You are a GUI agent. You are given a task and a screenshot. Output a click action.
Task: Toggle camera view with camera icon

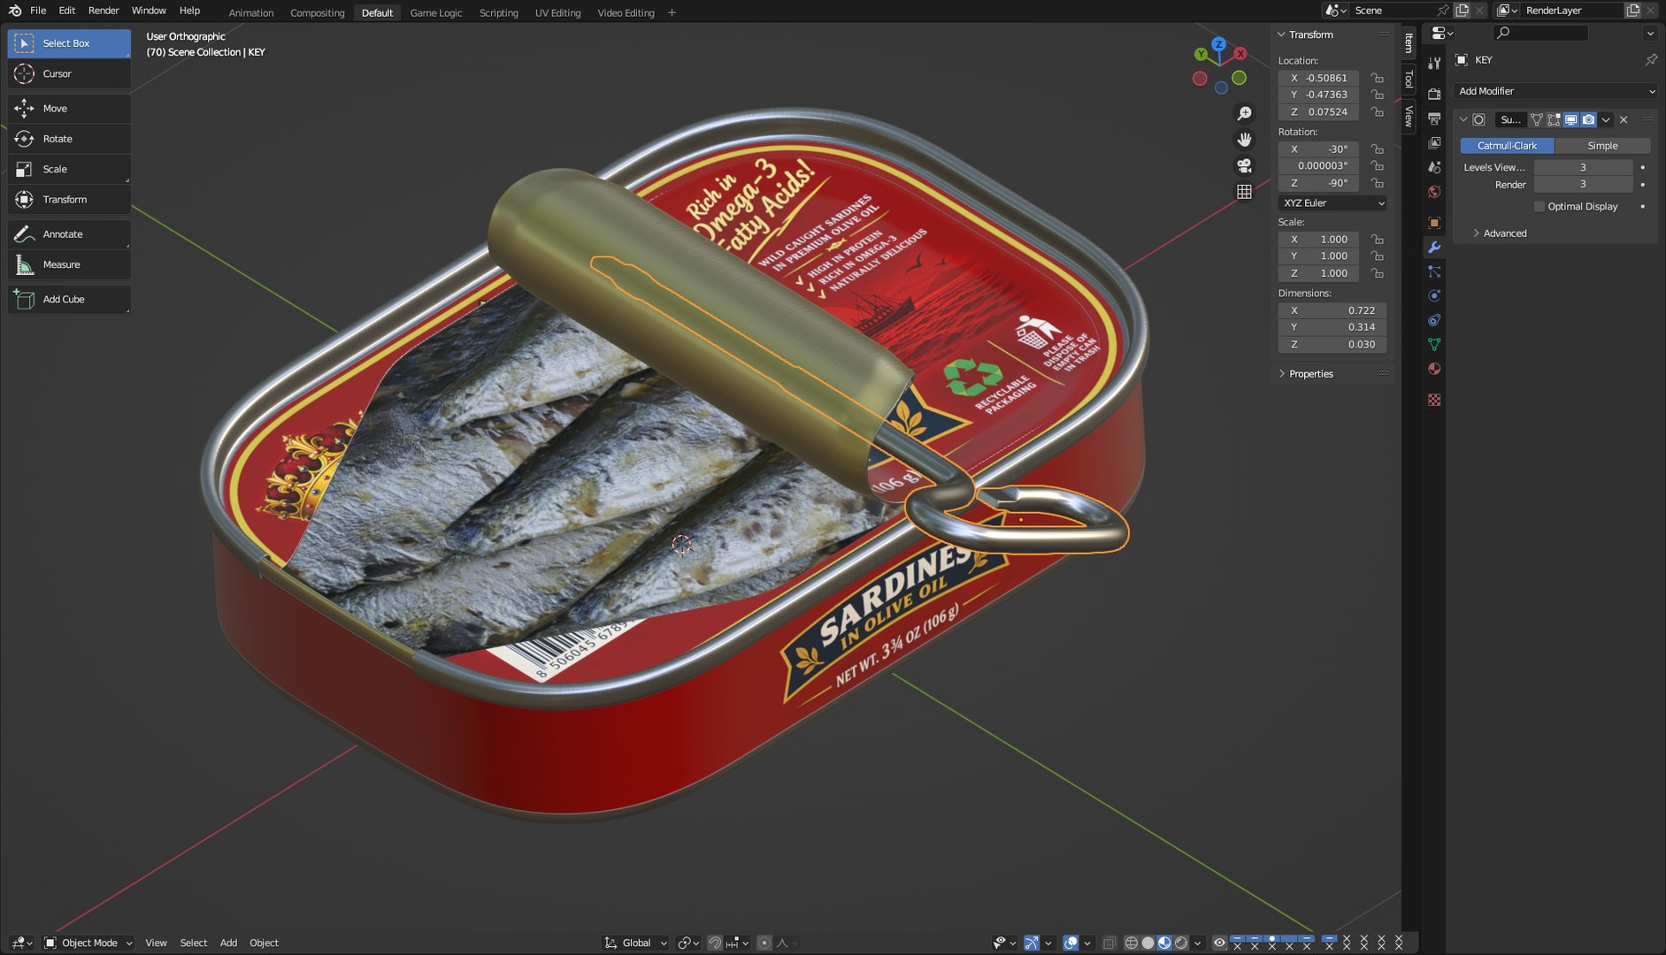click(1244, 165)
